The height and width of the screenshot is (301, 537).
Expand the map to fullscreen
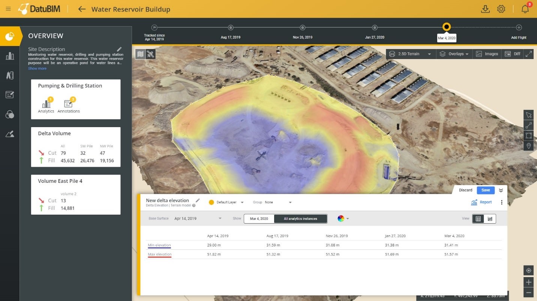pos(529,54)
